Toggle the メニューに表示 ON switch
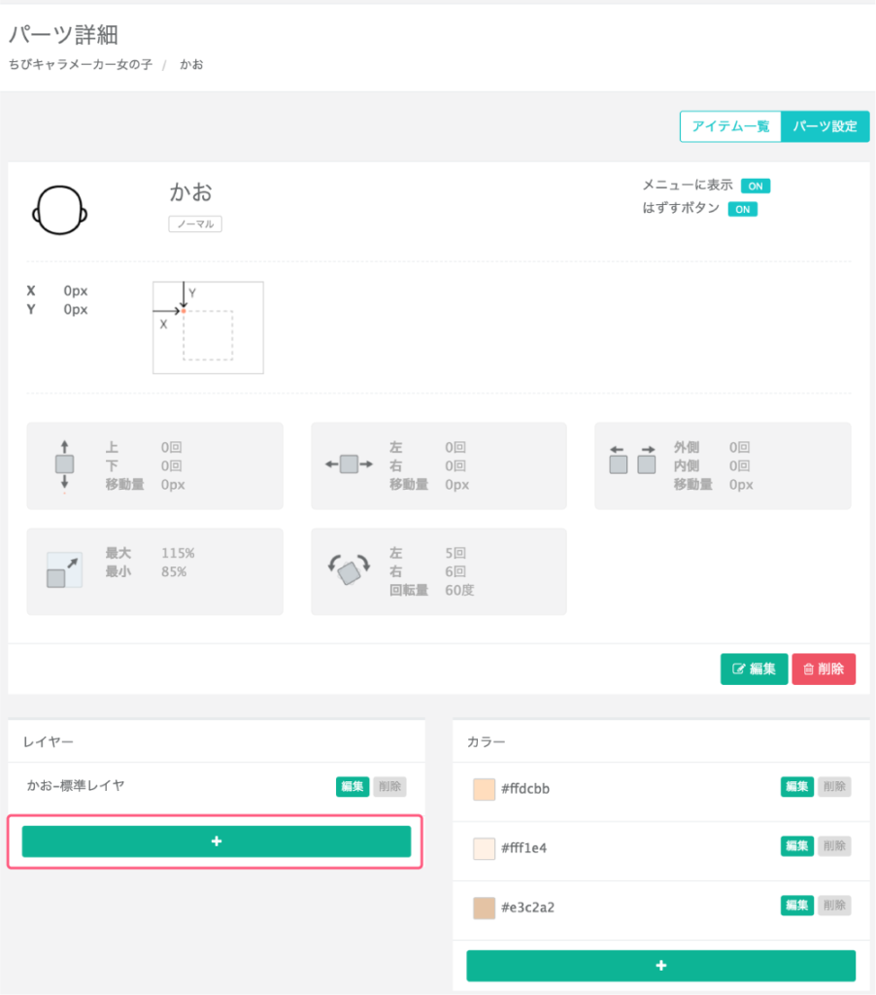The width and height of the screenshot is (876, 995). point(755,186)
